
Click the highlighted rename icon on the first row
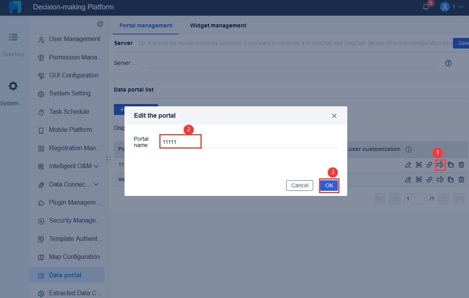440,165
